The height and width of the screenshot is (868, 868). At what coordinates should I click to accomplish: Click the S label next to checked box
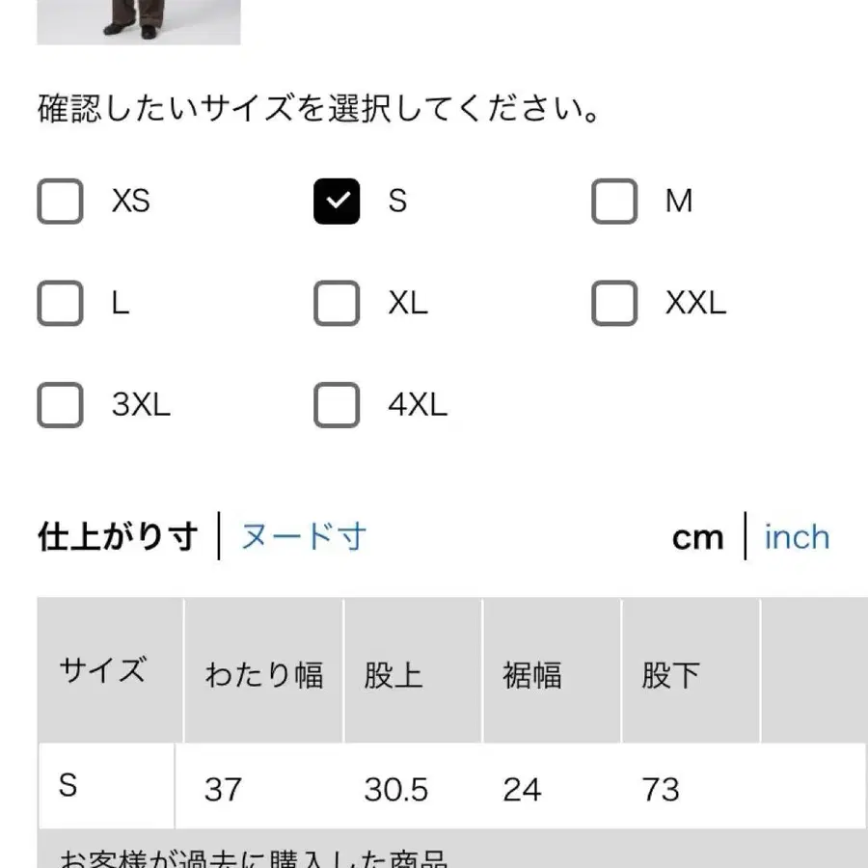[396, 202]
